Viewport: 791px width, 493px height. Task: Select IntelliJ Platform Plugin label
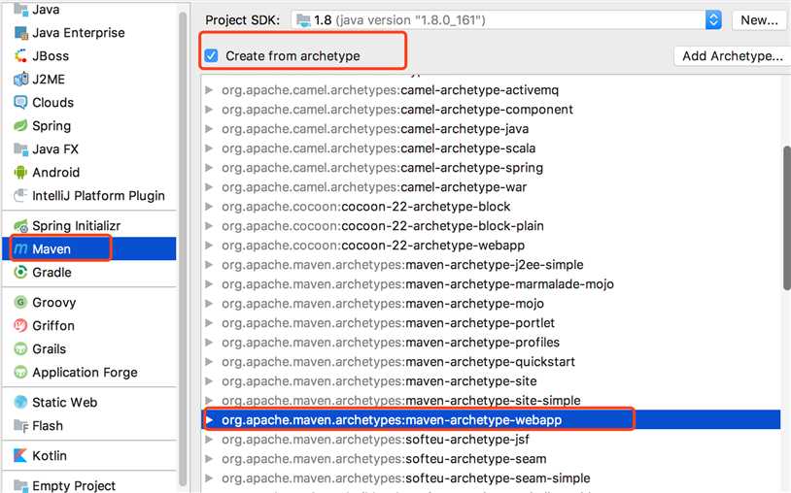(x=98, y=196)
